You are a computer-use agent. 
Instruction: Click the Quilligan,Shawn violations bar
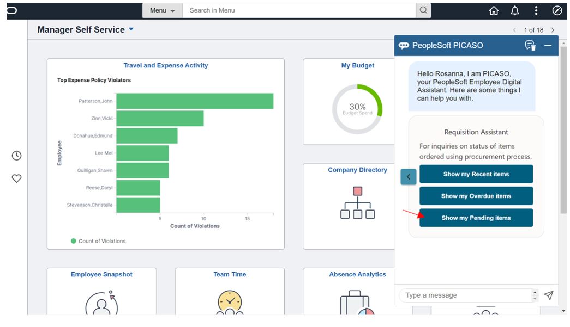click(142, 170)
